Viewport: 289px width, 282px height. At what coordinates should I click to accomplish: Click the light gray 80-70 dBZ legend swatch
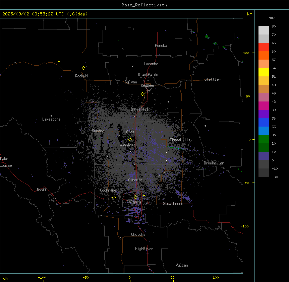tap(264, 30)
